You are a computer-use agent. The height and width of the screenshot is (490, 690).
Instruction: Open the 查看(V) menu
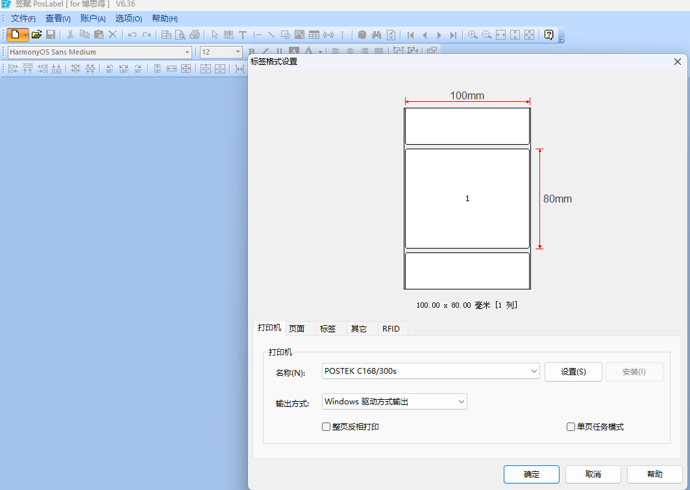58,18
